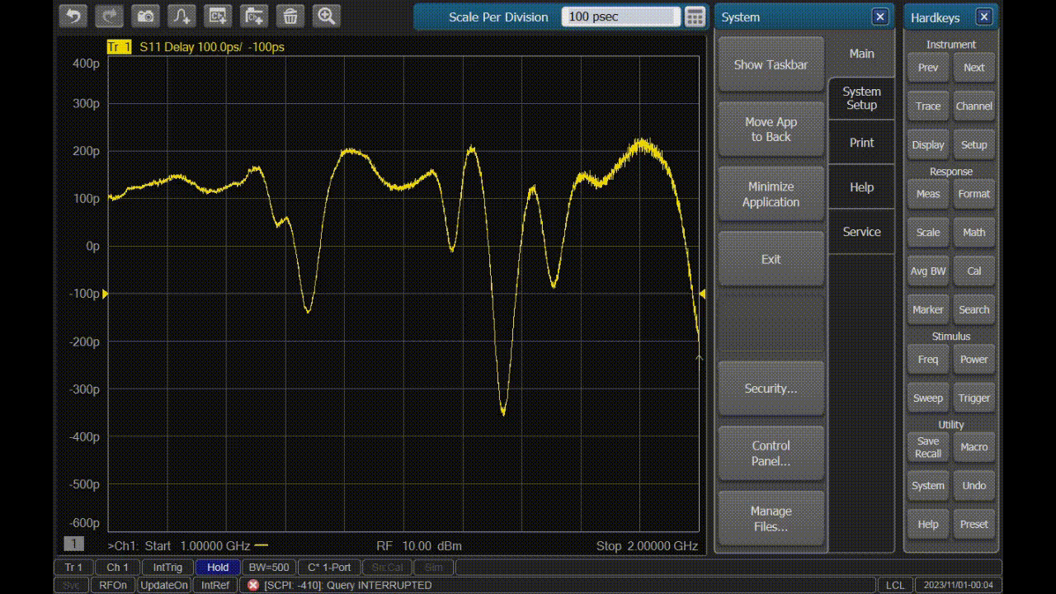This screenshot has width=1056, height=594.
Task: Add a new trace using the trace-plus icon
Action: (181, 16)
